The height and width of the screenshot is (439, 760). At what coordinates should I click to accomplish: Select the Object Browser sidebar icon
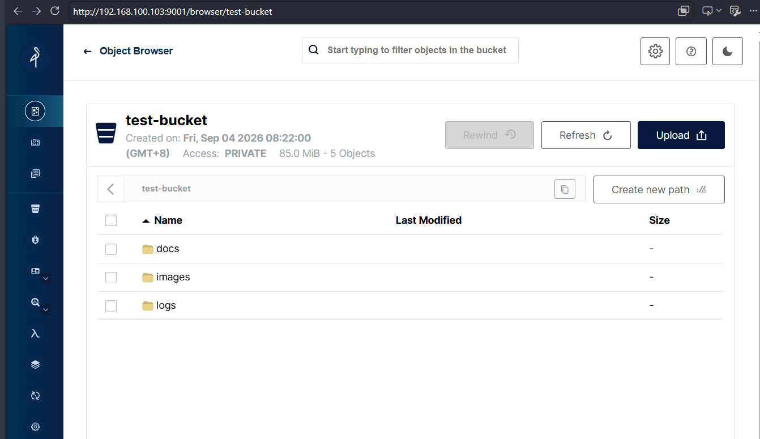[35, 111]
